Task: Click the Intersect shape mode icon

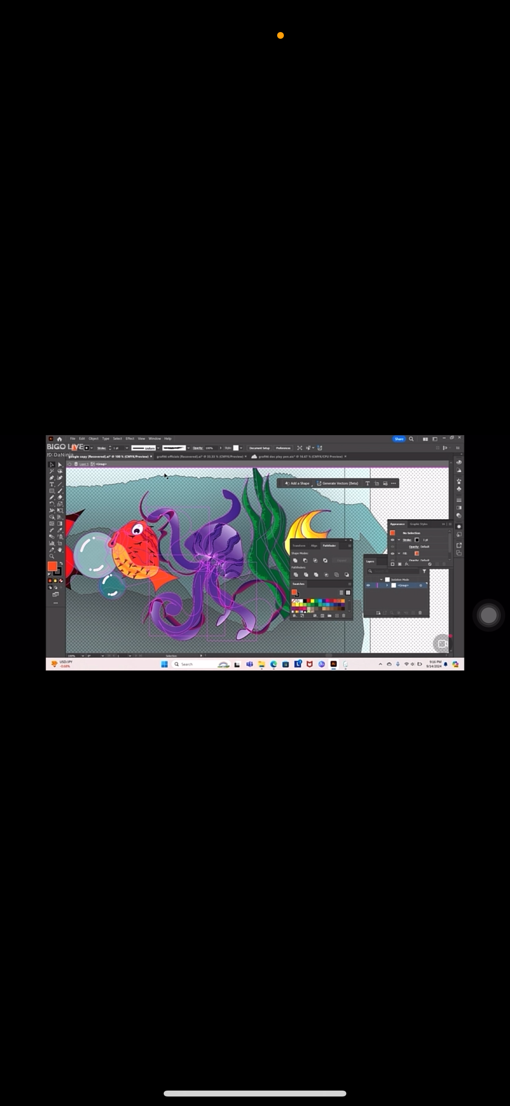Action: (315, 561)
